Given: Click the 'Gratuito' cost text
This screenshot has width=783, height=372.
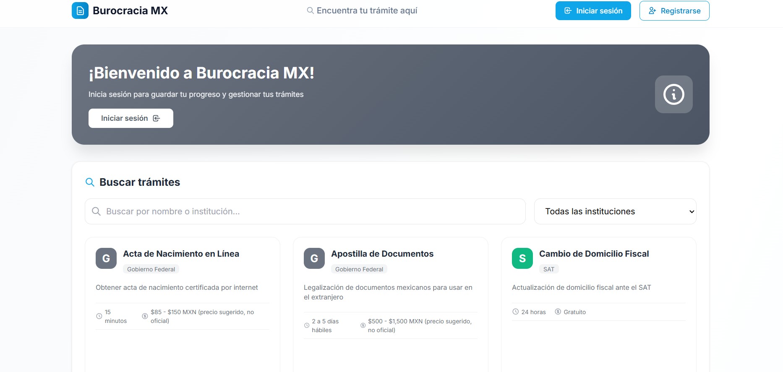Looking at the screenshot, I should click(574, 312).
